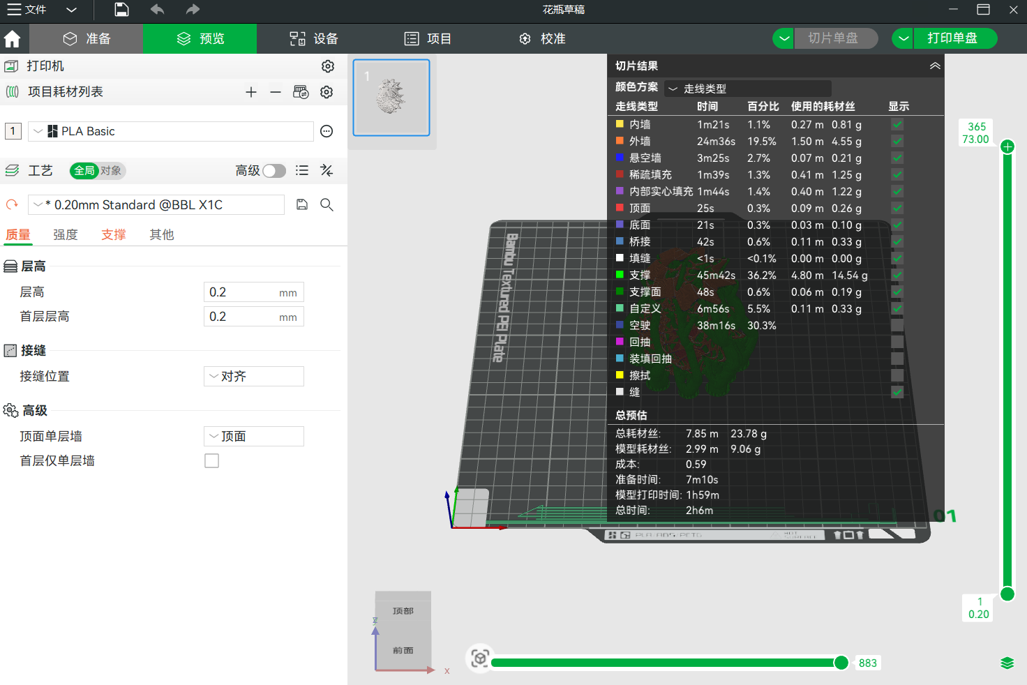Tick the 首层仅单层墙 checkbox

[211, 461]
